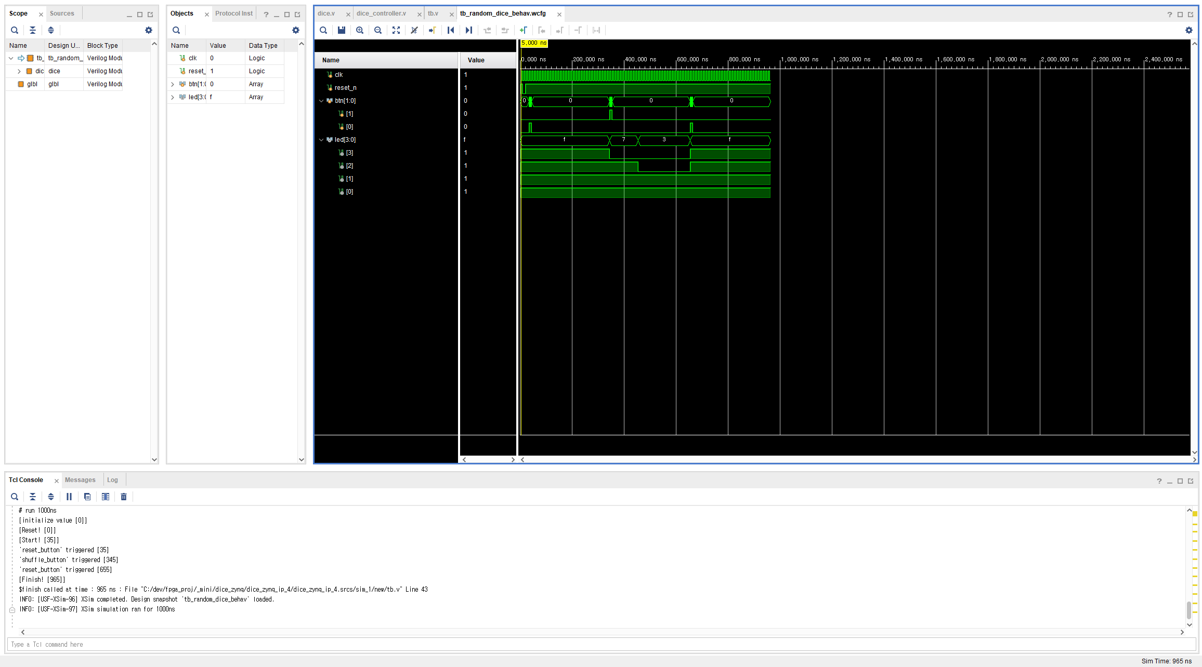Click the Add Marker icon
1202x667 pixels.
pos(523,30)
